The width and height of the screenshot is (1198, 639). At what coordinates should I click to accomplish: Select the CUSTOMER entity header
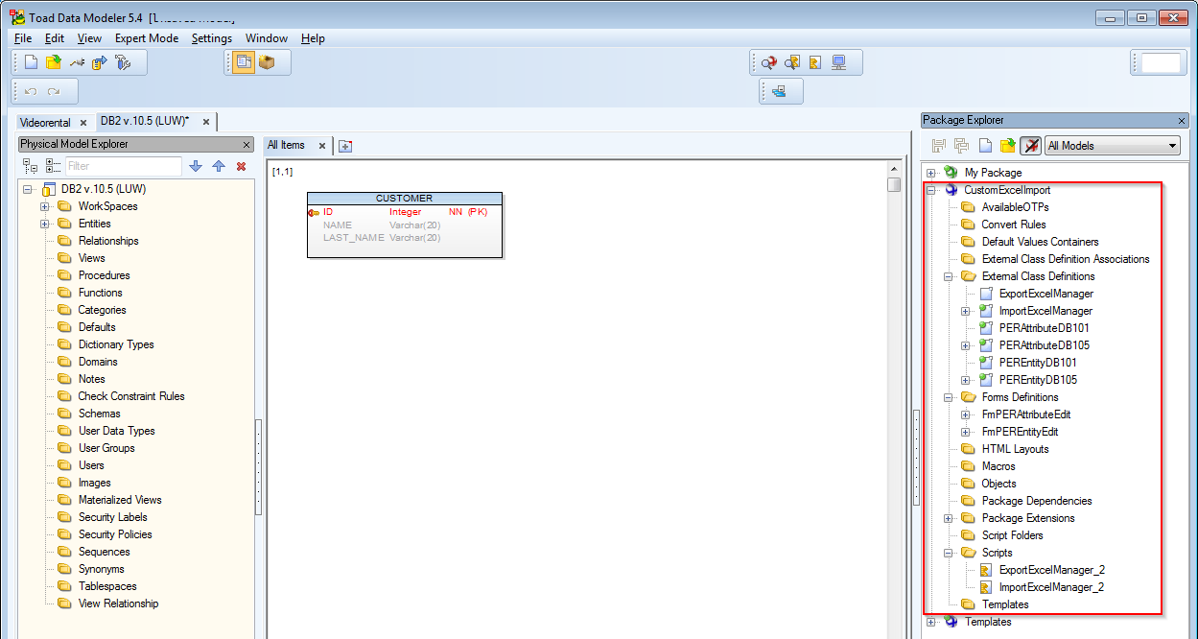click(x=404, y=199)
